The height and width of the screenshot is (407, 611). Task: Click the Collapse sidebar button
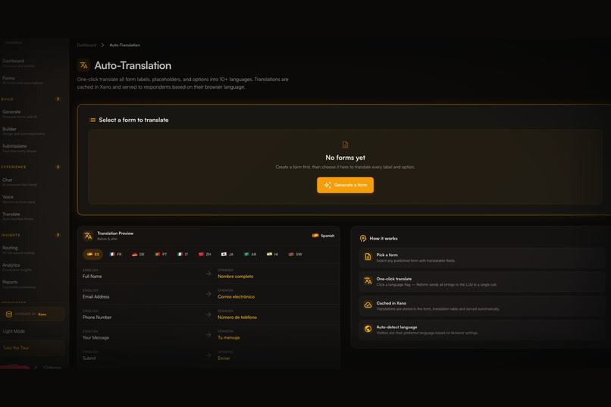click(x=48, y=368)
